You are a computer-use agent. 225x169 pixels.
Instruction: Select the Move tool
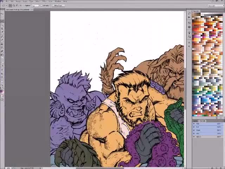(2, 14)
